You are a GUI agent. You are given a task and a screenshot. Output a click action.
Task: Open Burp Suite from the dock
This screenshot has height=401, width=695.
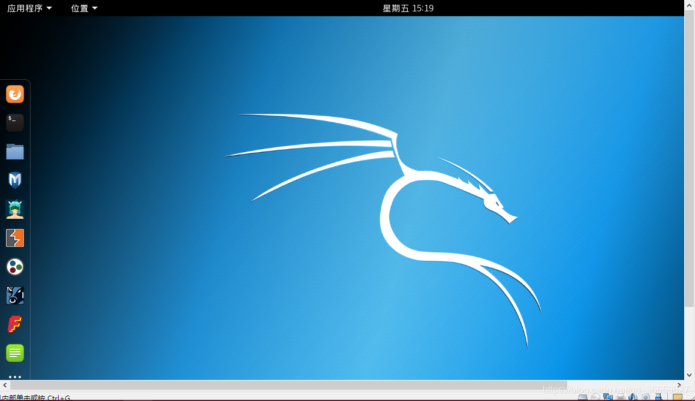click(x=14, y=238)
